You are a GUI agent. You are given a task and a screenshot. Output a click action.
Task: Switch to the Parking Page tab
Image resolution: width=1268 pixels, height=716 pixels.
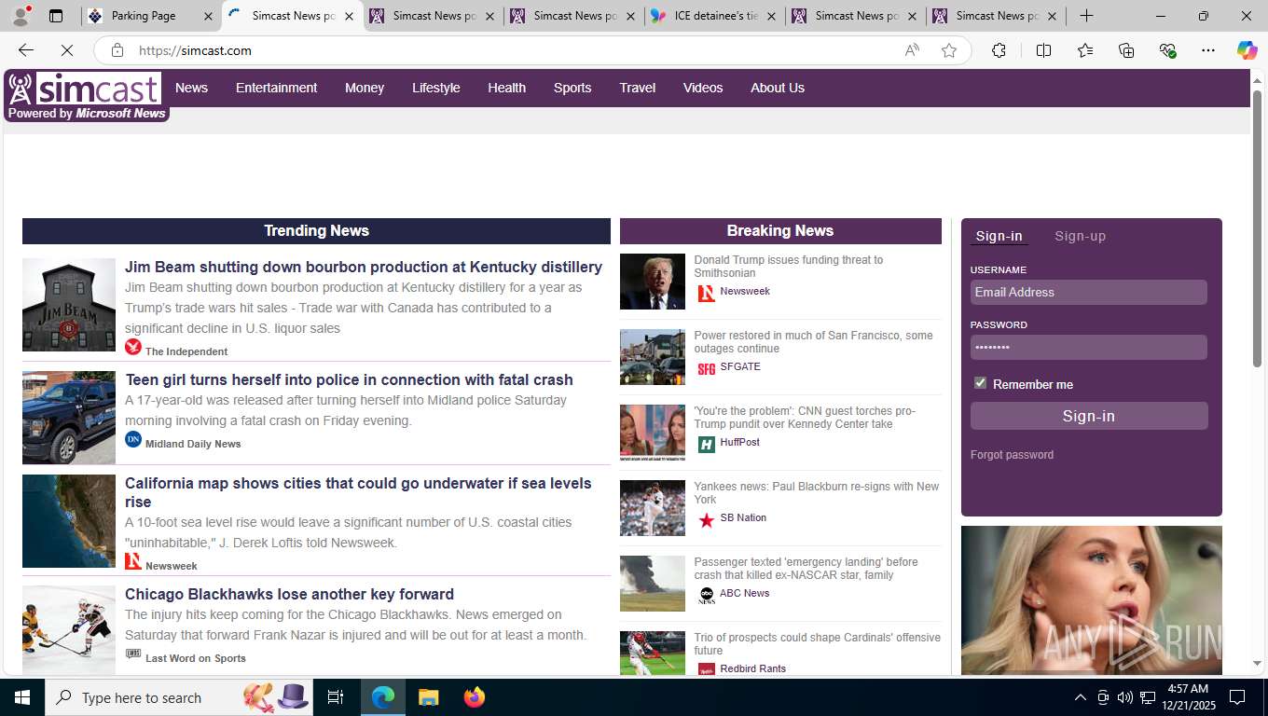pos(151,16)
